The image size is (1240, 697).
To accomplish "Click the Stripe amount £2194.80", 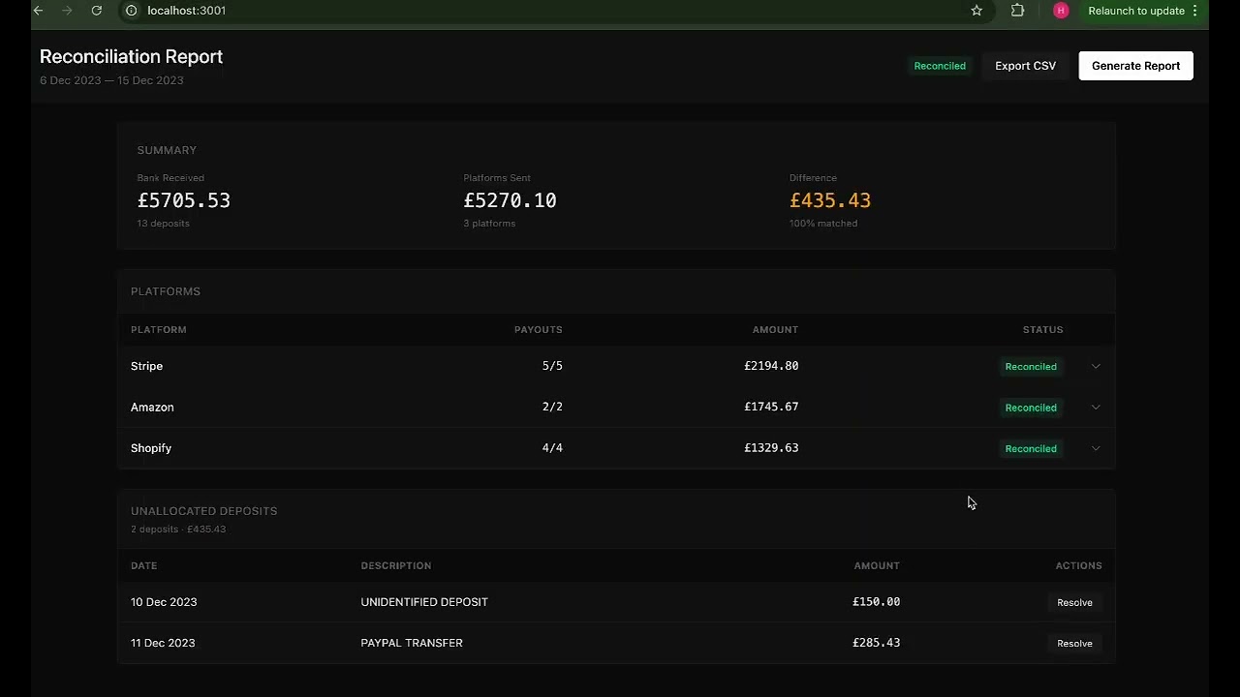I will pos(771,366).
